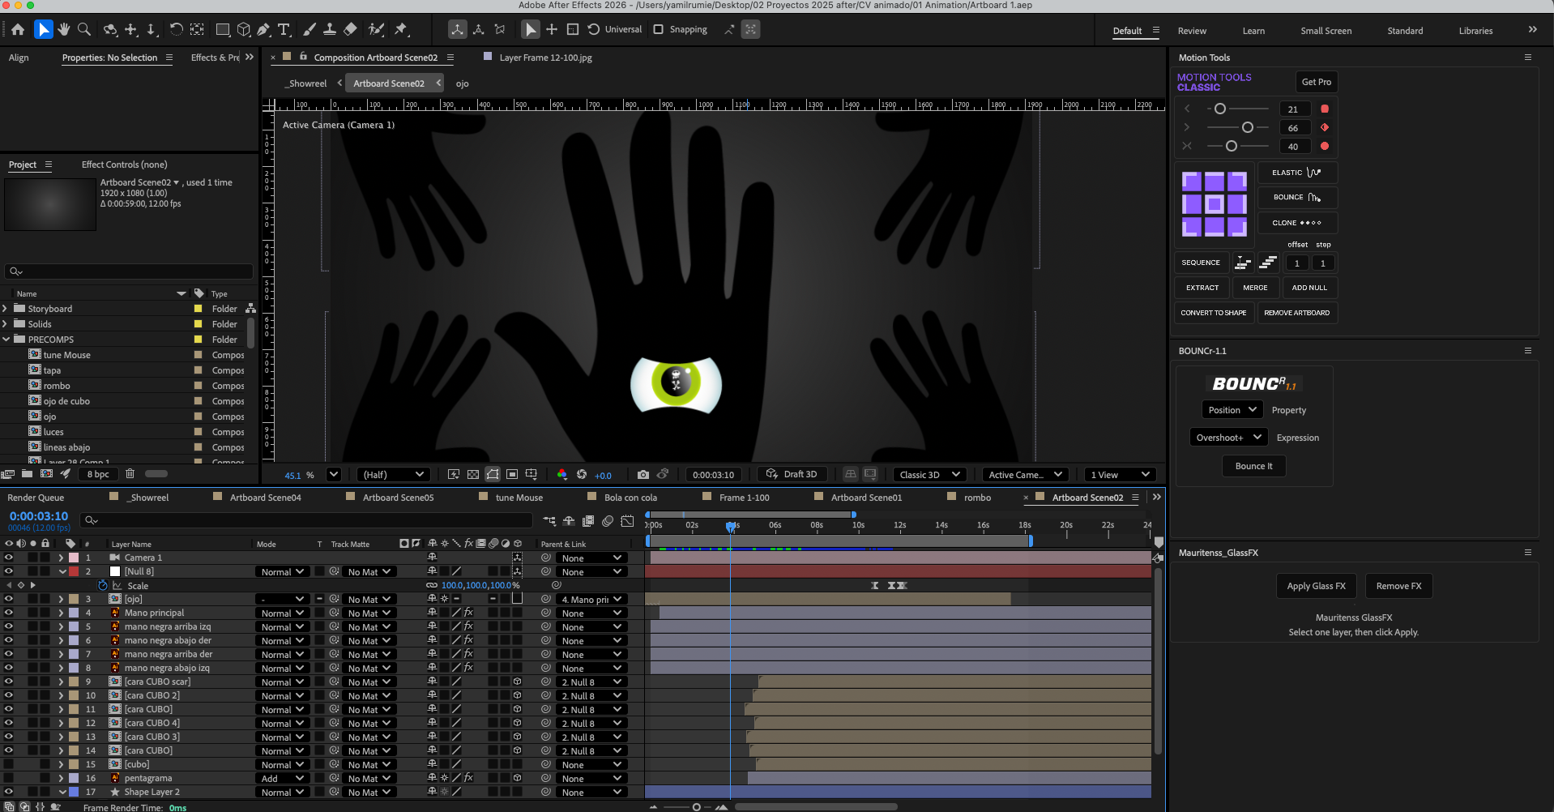This screenshot has height=812, width=1554.
Task: Open the Active Camera view dropdown
Action: point(1025,475)
